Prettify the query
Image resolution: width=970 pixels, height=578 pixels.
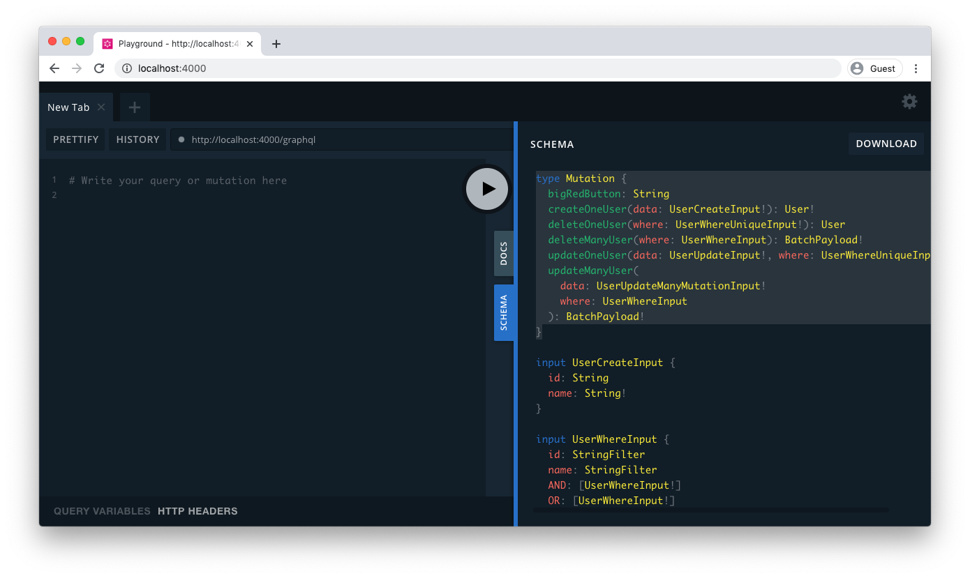(76, 139)
